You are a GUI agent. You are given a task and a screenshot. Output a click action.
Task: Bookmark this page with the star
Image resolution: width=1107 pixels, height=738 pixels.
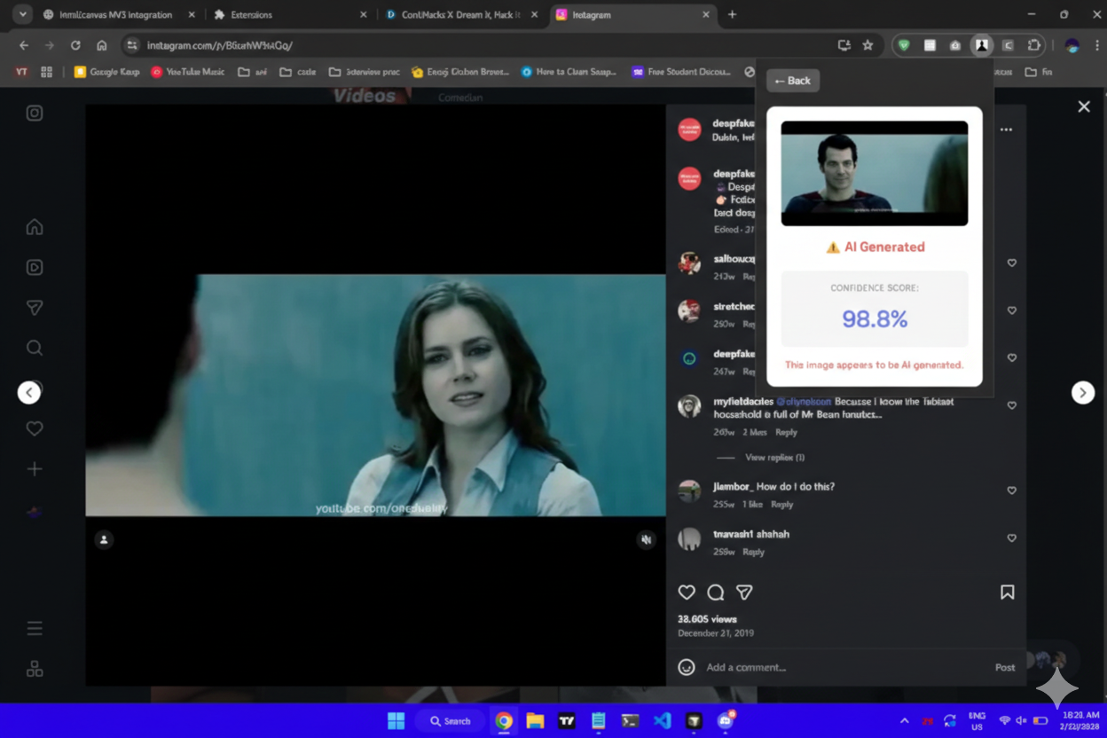pyautogui.click(x=868, y=45)
